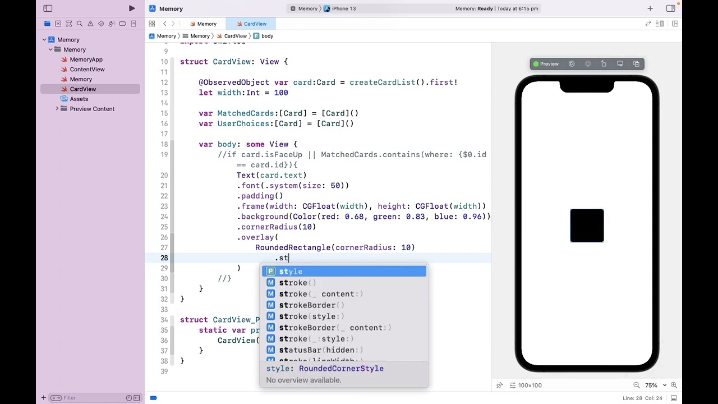Viewport: 718px width, 404px height.
Task: Open the Symbol navigator
Action: 68,24
